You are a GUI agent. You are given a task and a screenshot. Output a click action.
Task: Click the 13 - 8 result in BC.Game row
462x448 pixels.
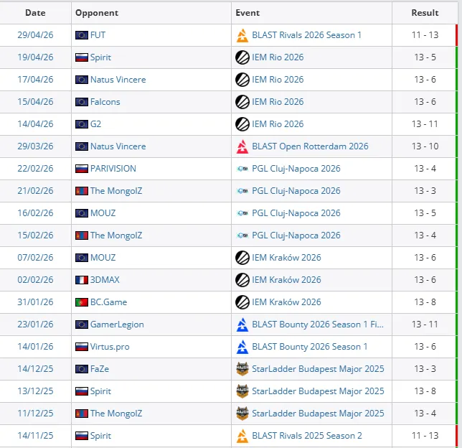click(x=425, y=302)
